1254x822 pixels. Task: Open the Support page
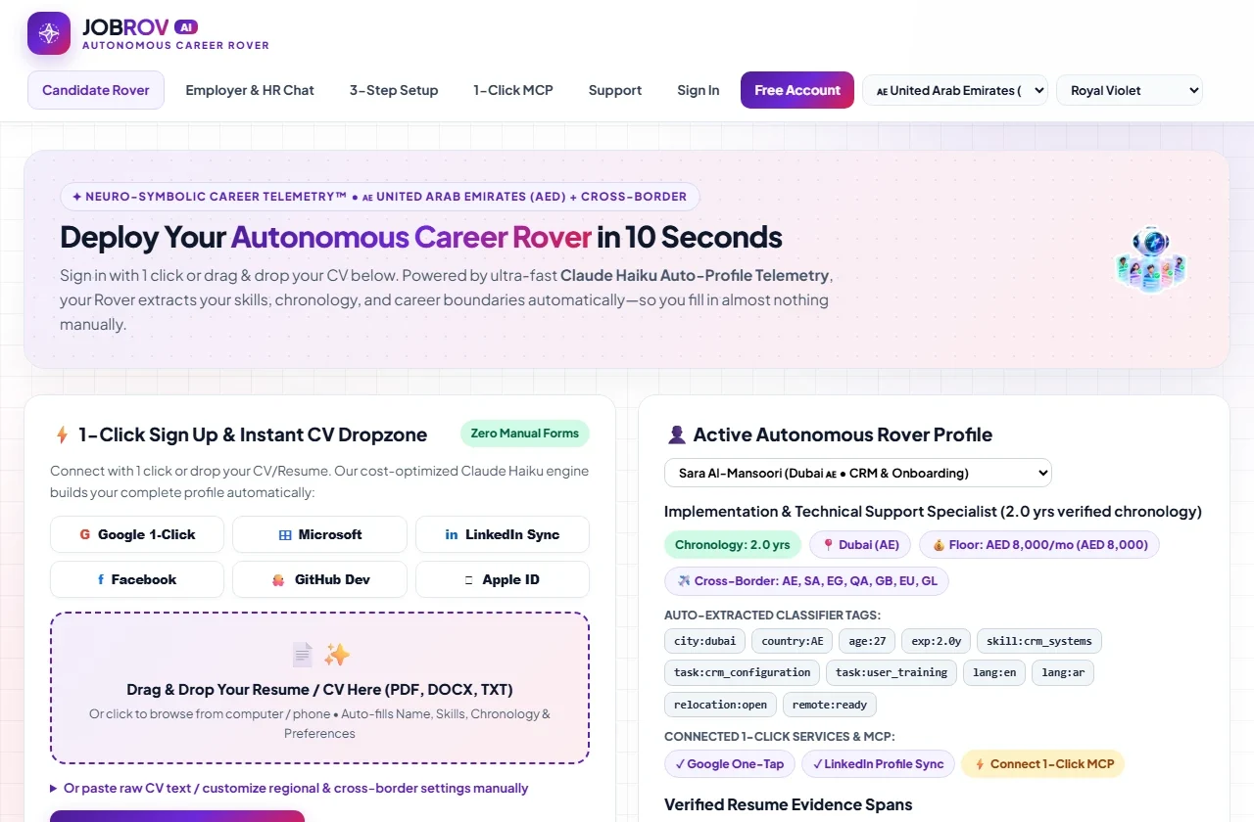(x=615, y=90)
